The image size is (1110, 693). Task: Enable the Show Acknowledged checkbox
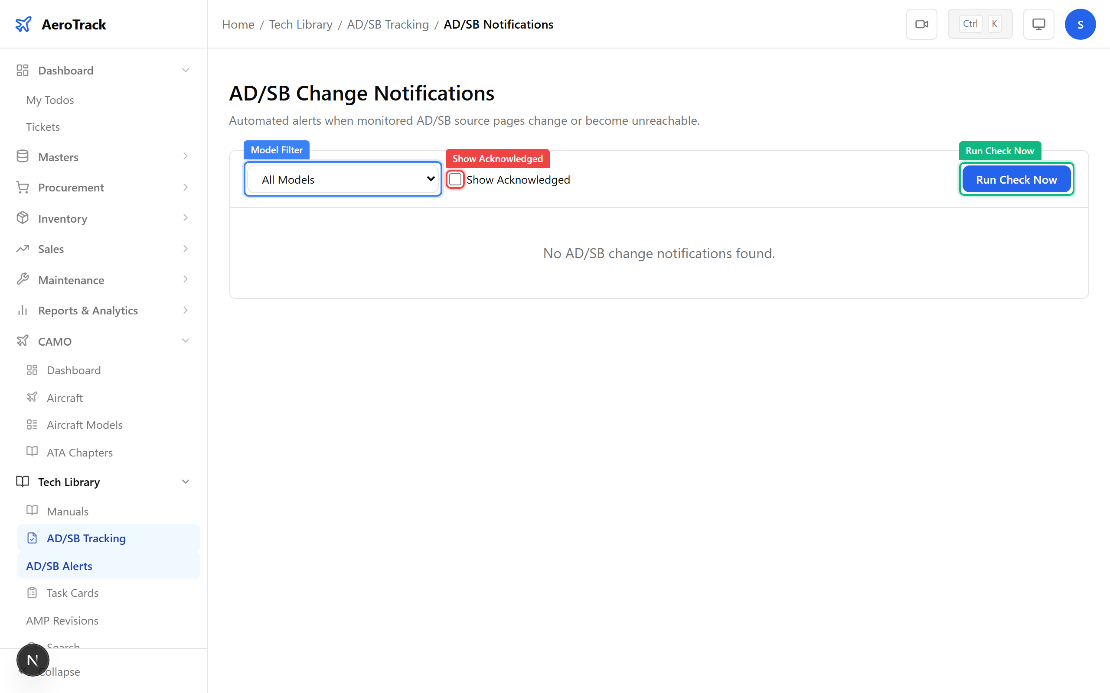pyautogui.click(x=455, y=179)
